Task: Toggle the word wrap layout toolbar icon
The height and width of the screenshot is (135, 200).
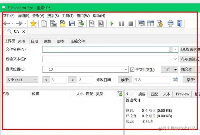Action: 141,23
